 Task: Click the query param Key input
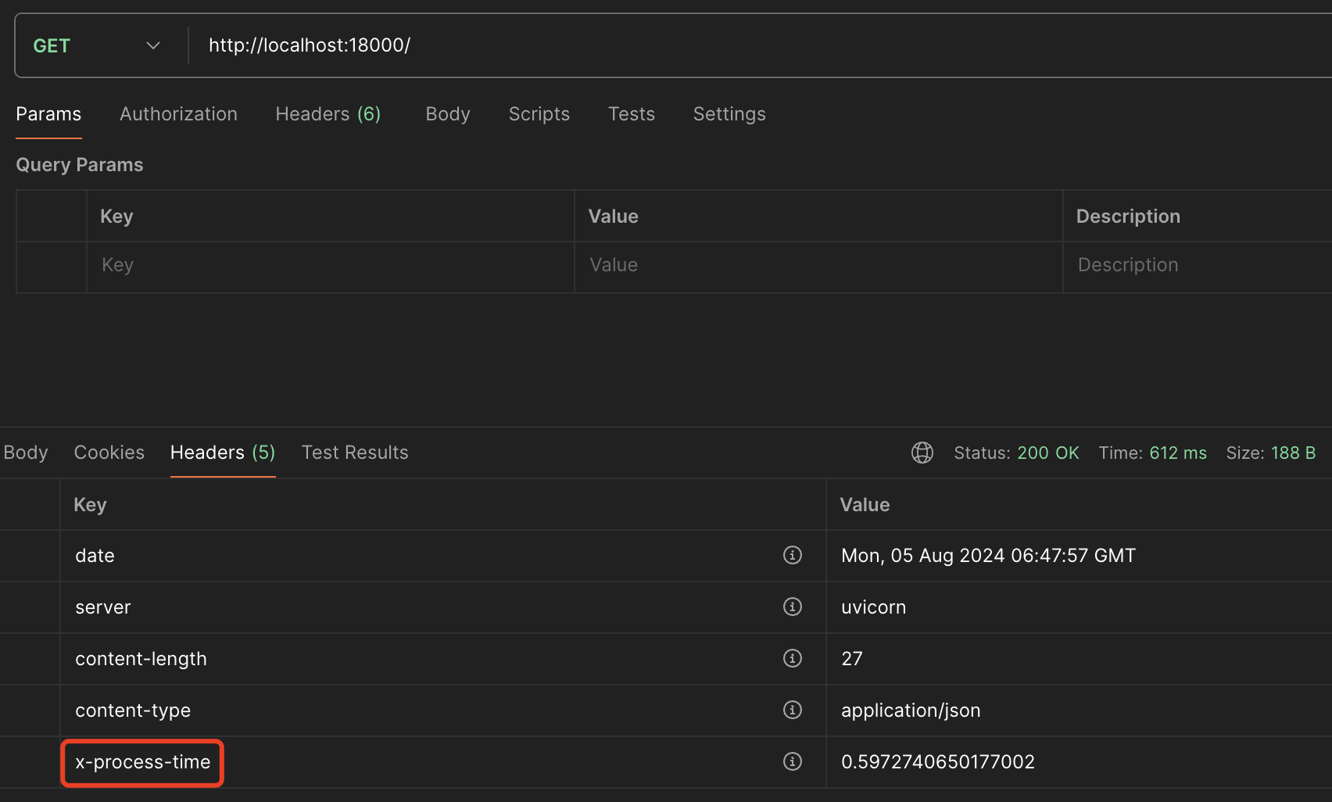click(330, 266)
